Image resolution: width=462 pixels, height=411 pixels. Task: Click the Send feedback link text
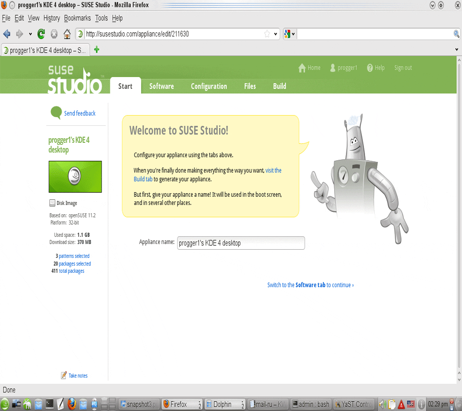tap(80, 113)
